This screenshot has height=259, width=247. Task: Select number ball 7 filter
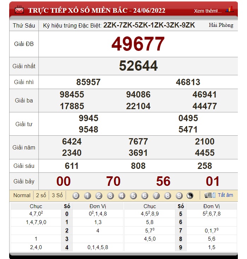point(156,195)
